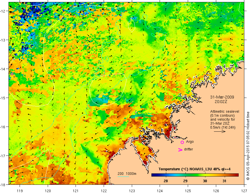Click the colorbar value 31
Viewport: 250px width, 193px height.
(224, 181)
